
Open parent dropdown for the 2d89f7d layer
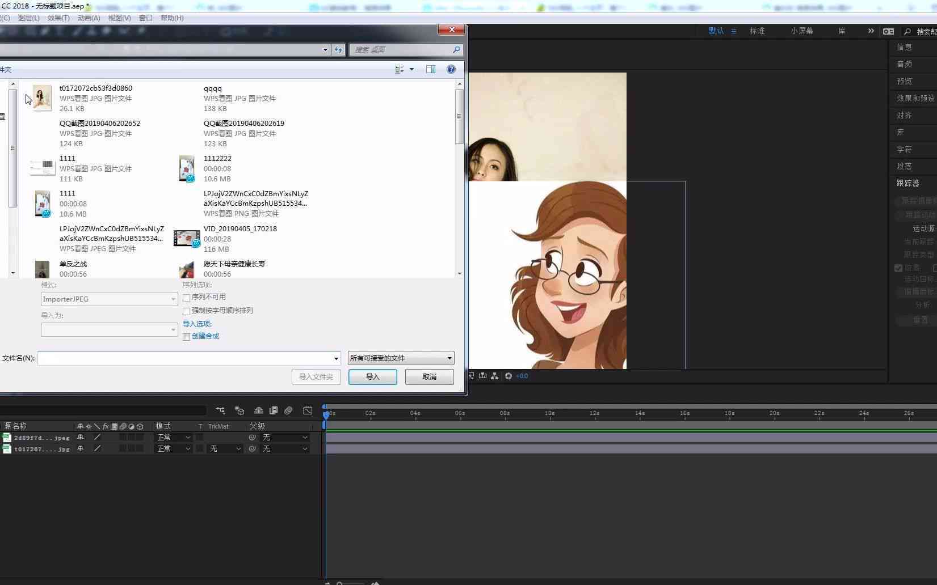(x=285, y=438)
